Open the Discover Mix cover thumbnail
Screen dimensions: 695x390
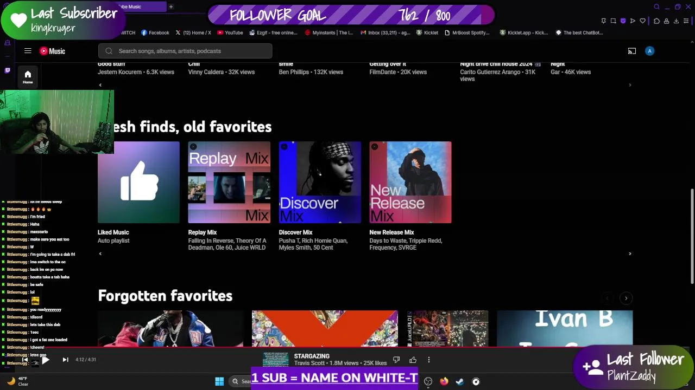click(x=320, y=183)
